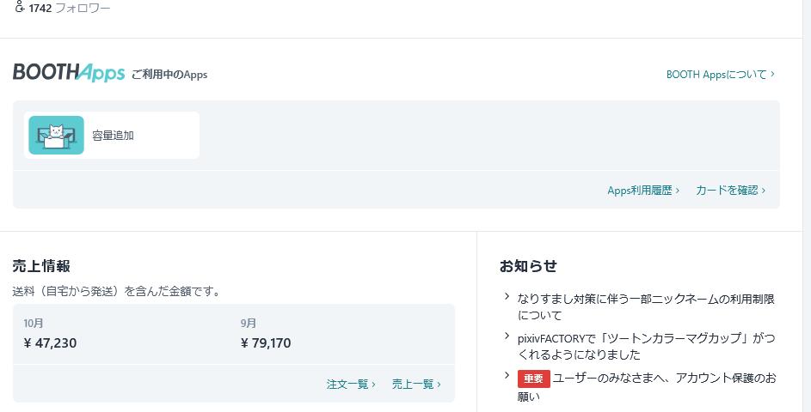Click the 売上情報 section heading
The image size is (811, 412).
41,266
